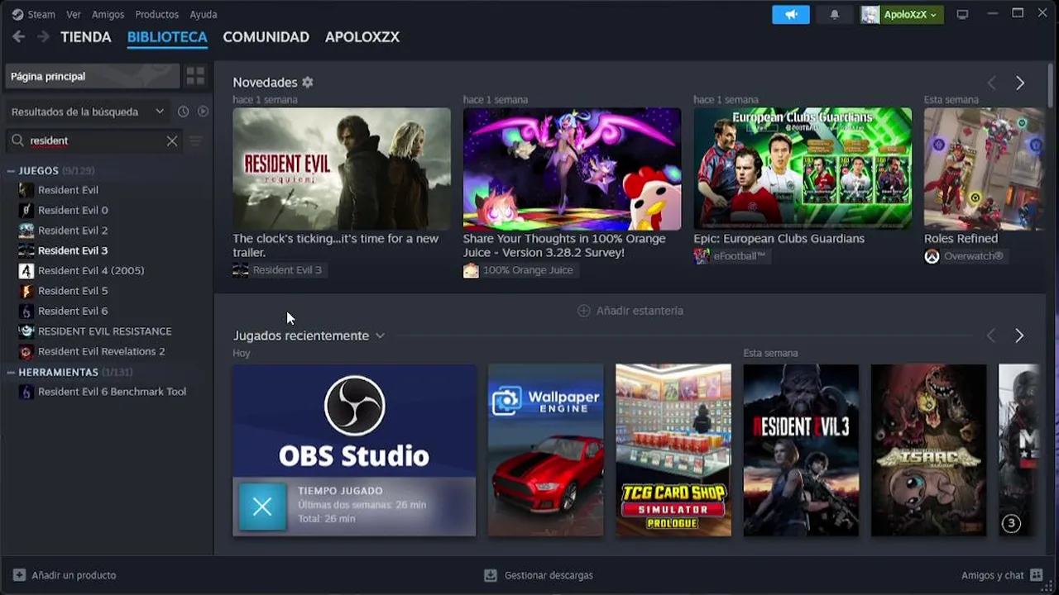Open the Productos menu
1059x595 pixels.
tap(156, 15)
